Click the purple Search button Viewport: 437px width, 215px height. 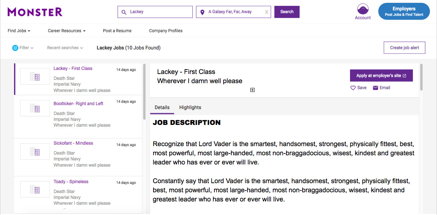(x=287, y=12)
